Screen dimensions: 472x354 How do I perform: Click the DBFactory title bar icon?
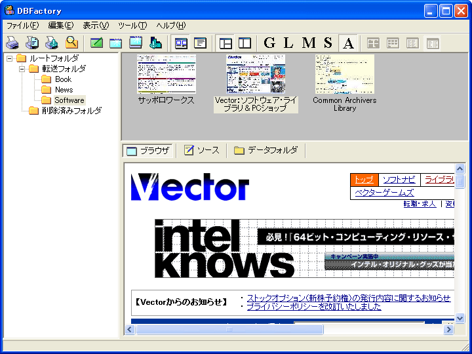click(10, 10)
